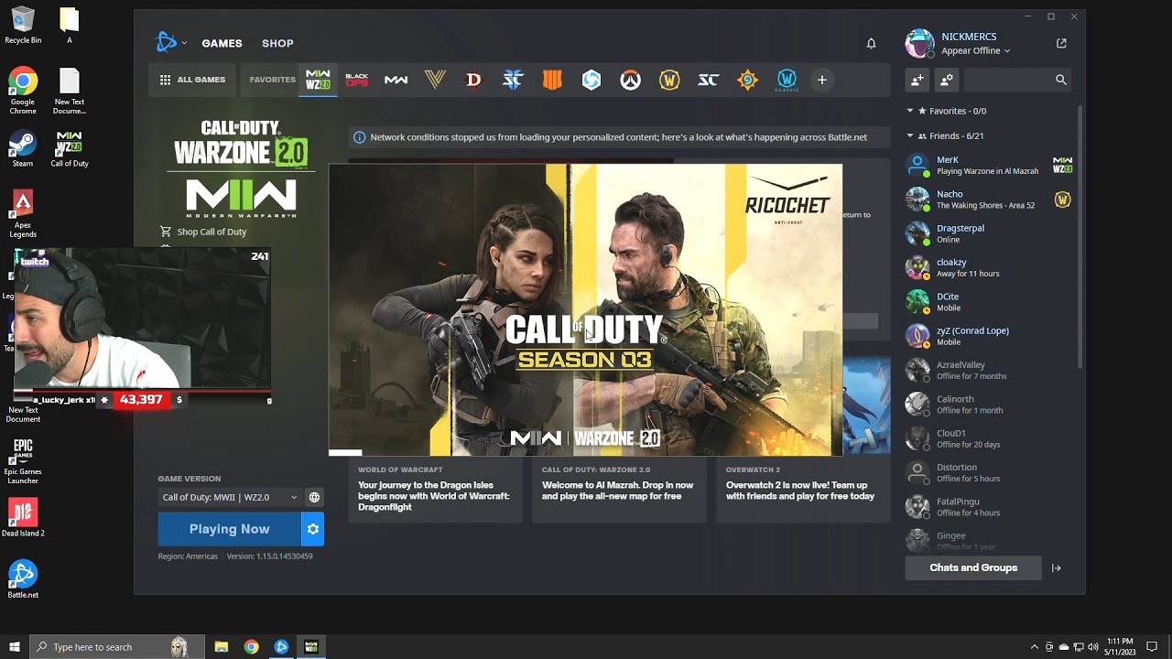Screen dimensions: 1172x659
Task: Select the Heroes of the Storm icon
Action: point(591,80)
